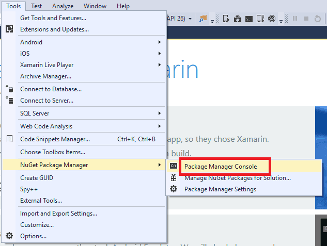Choose Import and Export Settings
Screen dimensions: 327x246
click(58, 214)
